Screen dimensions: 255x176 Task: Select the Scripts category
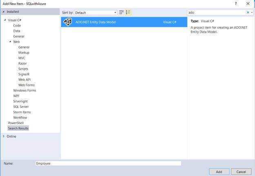[x=23, y=69]
